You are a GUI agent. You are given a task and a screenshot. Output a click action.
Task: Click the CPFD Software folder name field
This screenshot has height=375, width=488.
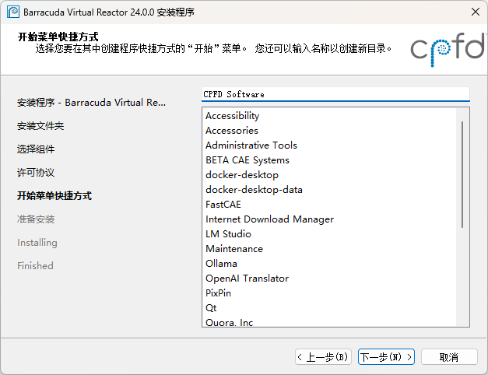point(335,94)
